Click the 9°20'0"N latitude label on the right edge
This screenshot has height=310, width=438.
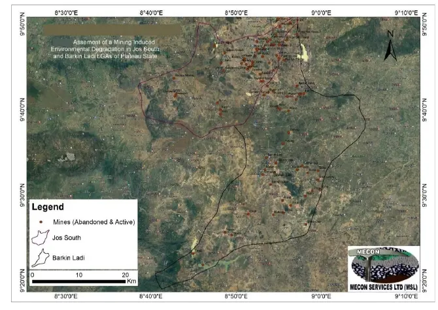[x=425, y=281]
